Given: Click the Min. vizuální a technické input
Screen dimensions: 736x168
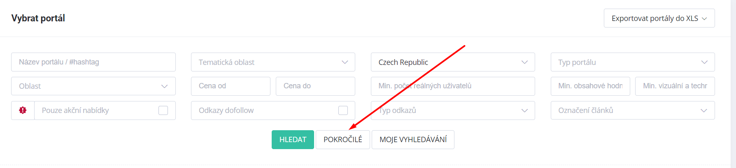Looking at the screenshot, I should tap(675, 86).
